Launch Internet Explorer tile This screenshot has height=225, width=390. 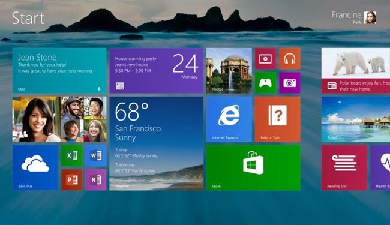tap(229, 119)
